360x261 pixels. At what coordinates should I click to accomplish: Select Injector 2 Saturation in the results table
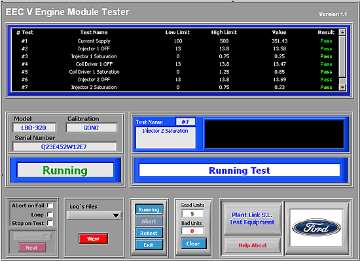175,88
